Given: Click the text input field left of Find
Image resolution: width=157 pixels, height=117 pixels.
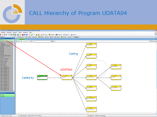Looking at the screenshot, I should coord(43,41).
